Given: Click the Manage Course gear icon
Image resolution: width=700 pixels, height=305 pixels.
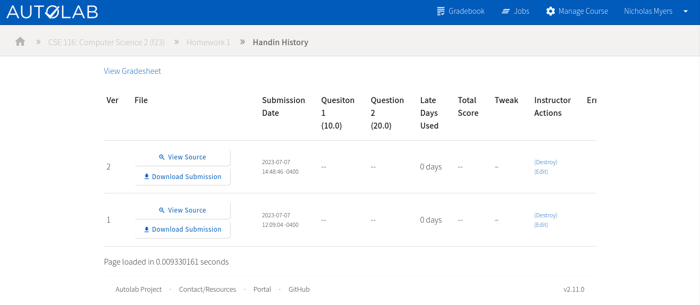Looking at the screenshot, I should 551,11.
